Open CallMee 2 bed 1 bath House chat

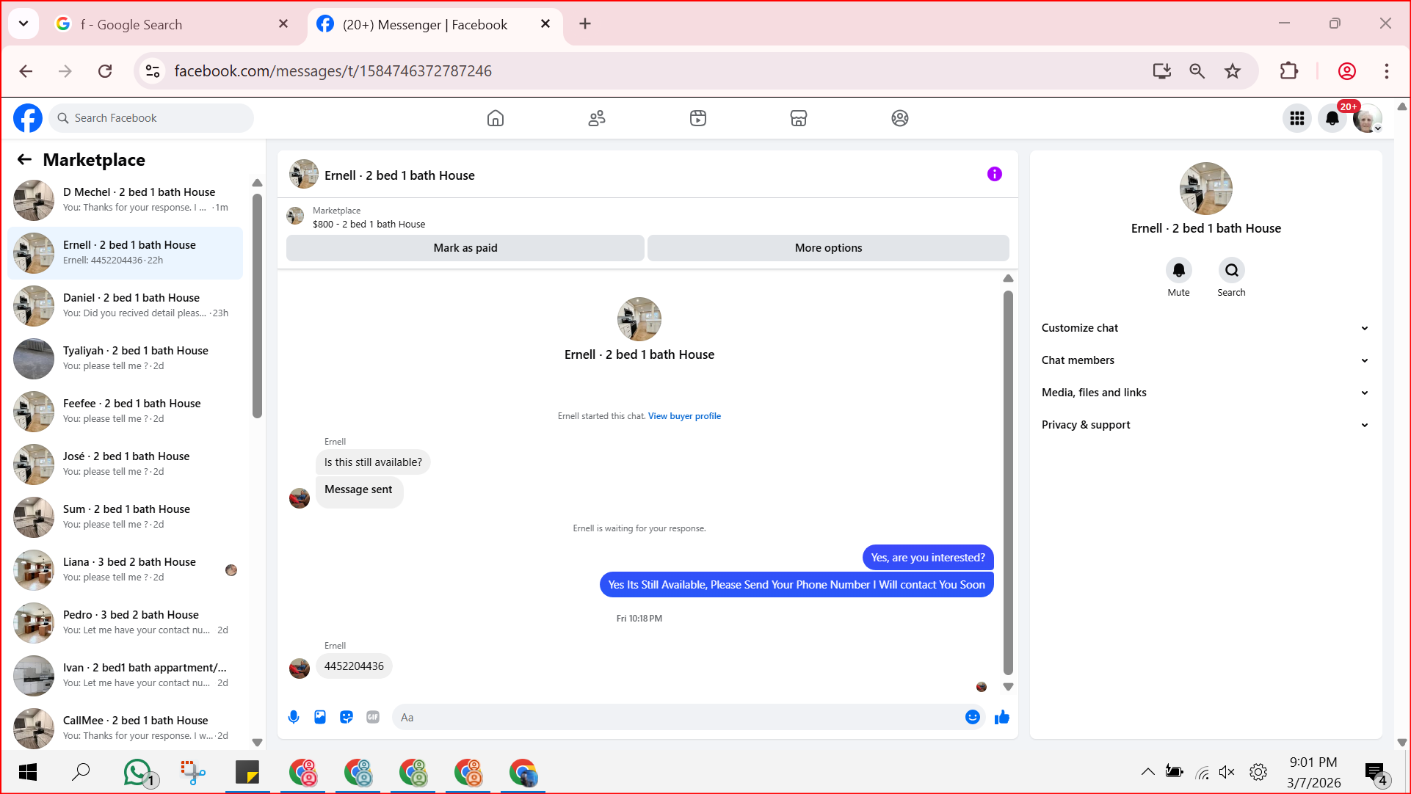click(x=126, y=728)
